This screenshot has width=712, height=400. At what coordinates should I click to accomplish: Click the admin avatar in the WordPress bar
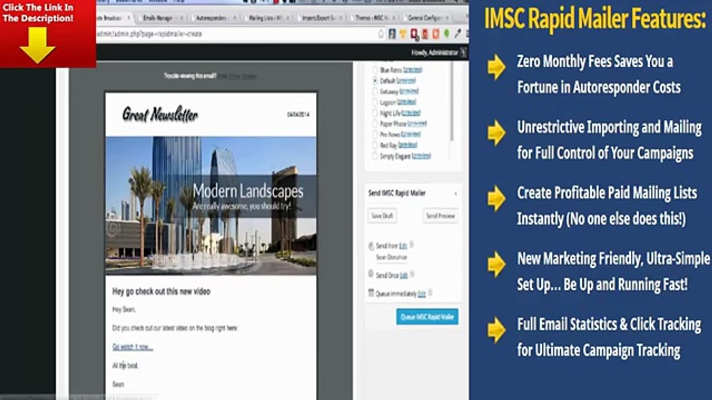pos(463,53)
